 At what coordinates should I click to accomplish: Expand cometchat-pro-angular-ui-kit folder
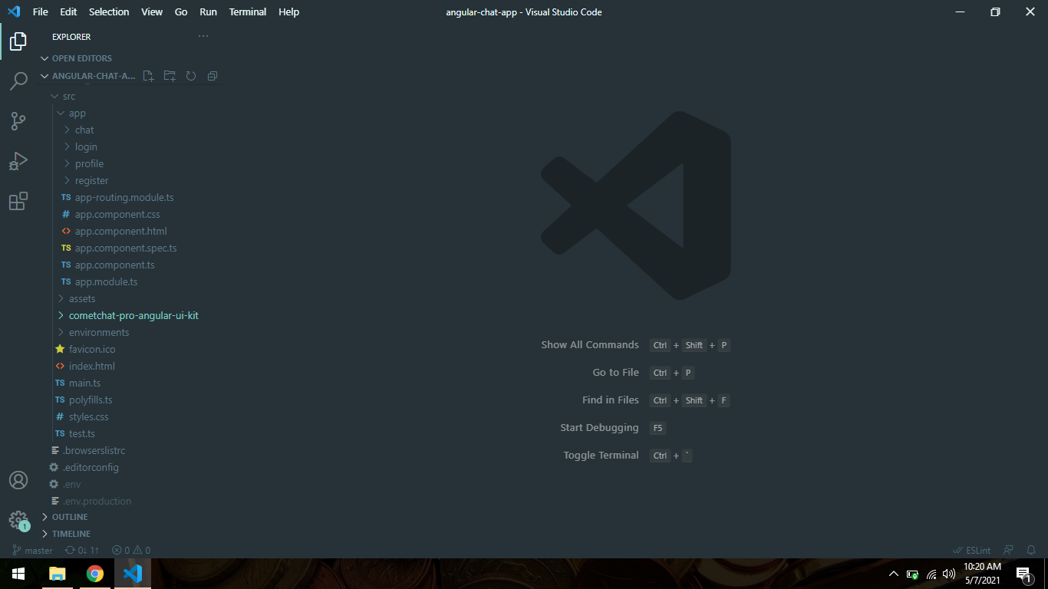[130, 315]
